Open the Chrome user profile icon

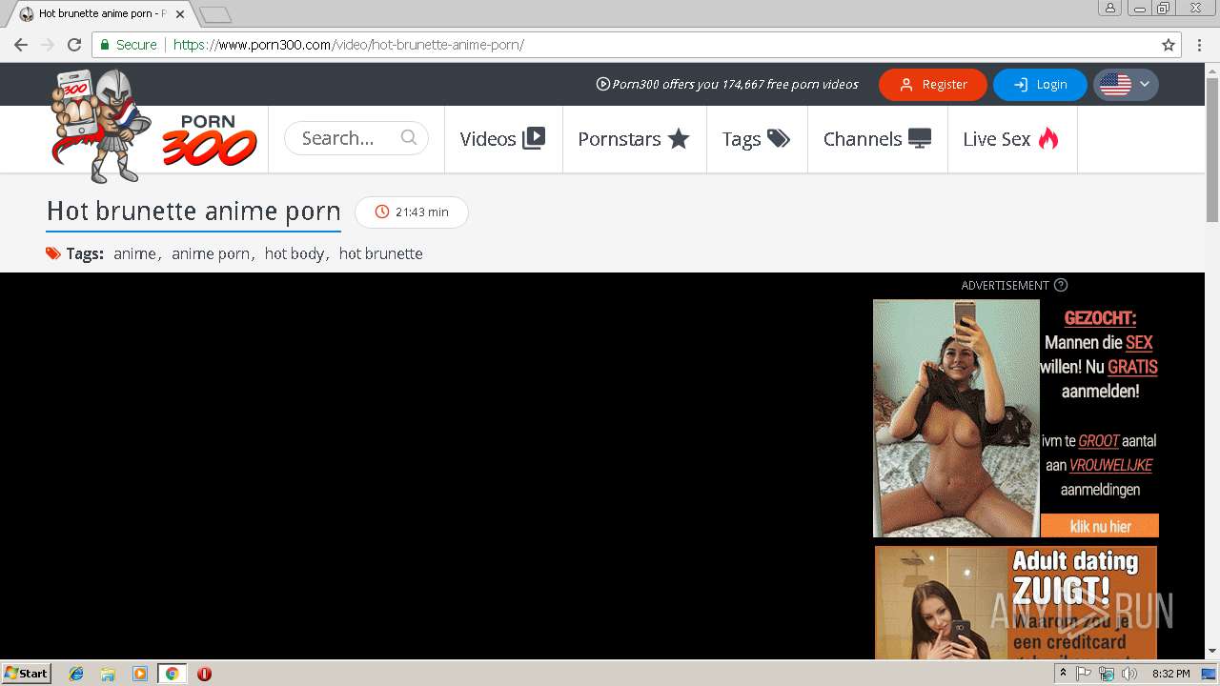click(1109, 8)
